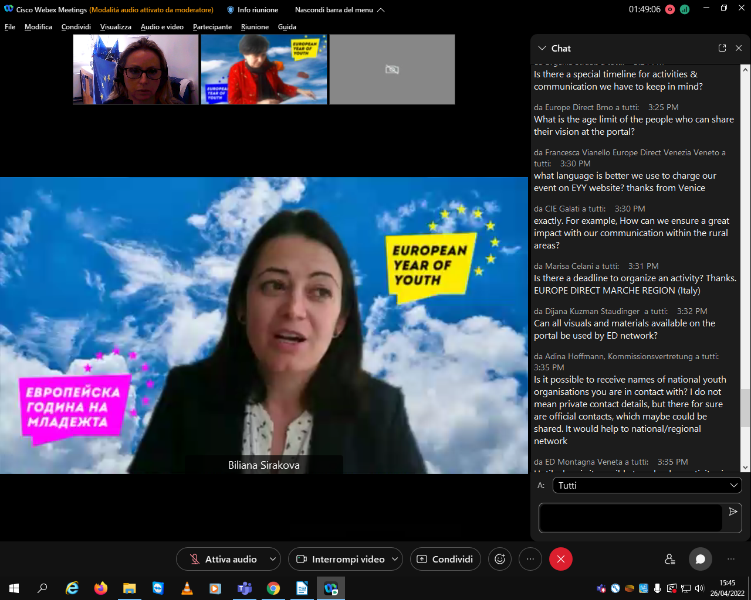751x600 pixels.
Task: Select first participant video thumbnail with glasses
Action: 136,69
